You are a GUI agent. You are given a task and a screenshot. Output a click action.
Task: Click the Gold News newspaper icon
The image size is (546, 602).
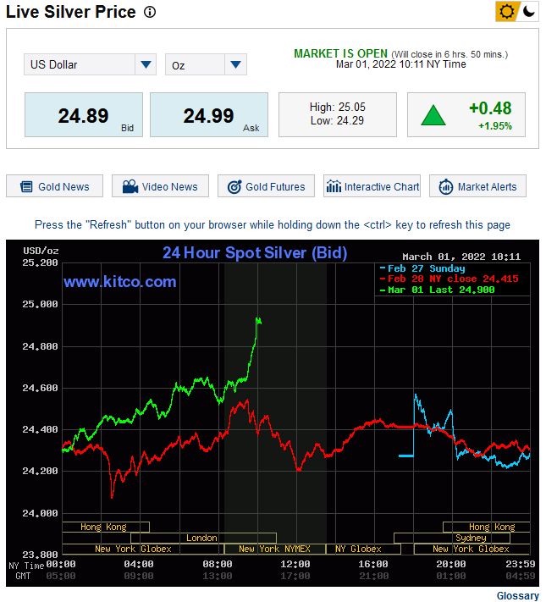pyautogui.click(x=26, y=187)
